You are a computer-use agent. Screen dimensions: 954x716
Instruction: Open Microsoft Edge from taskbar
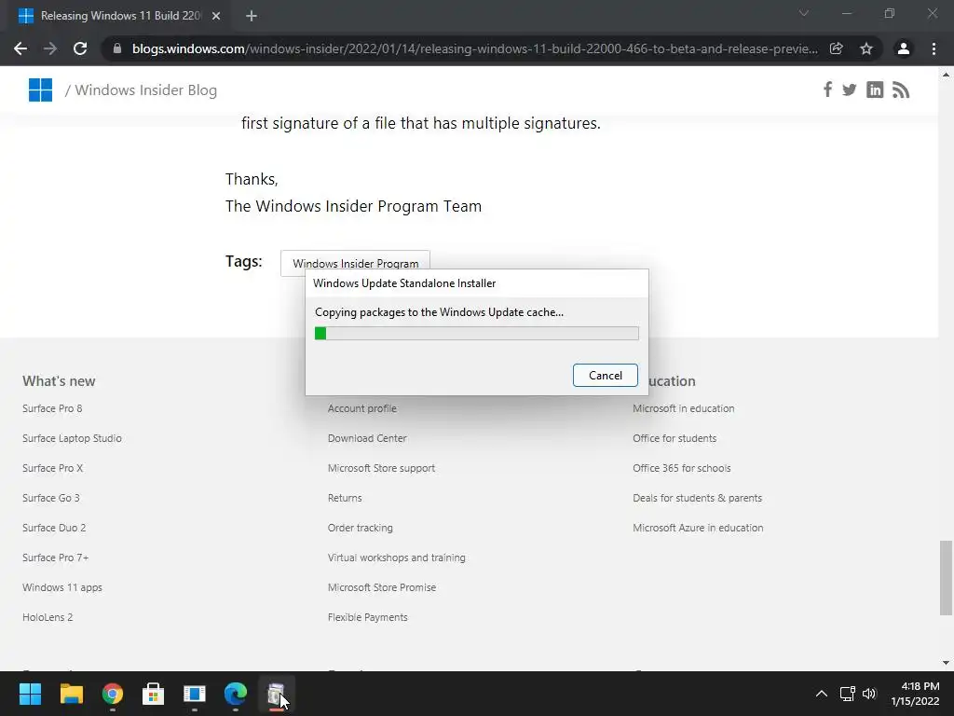[236, 694]
